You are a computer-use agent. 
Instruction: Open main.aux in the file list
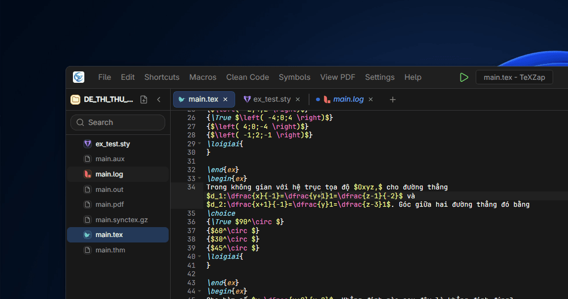(118, 159)
